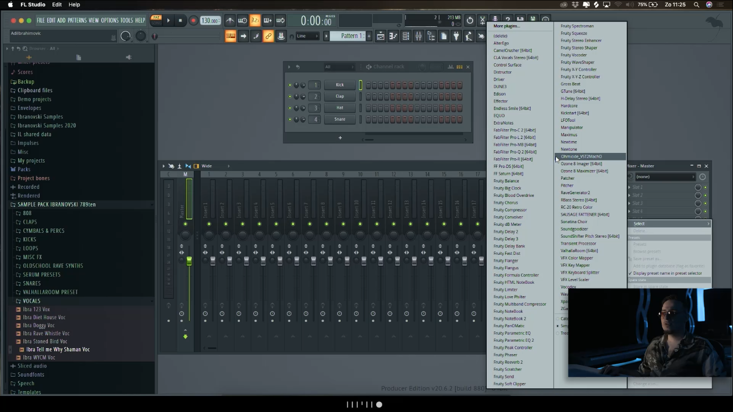Screen dimensions: 733x412
Task: Toggle the Master mixer track mute LED
Action: click(x=185, y=224)
